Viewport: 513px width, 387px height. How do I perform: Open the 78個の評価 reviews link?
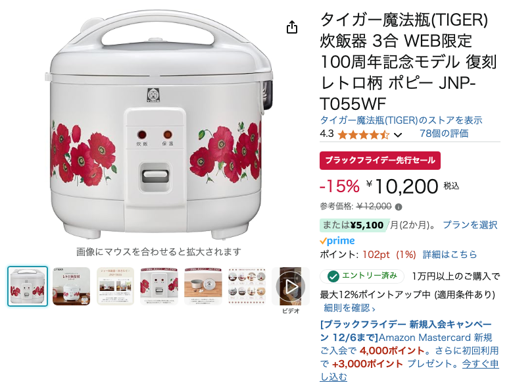pos(444,134)
